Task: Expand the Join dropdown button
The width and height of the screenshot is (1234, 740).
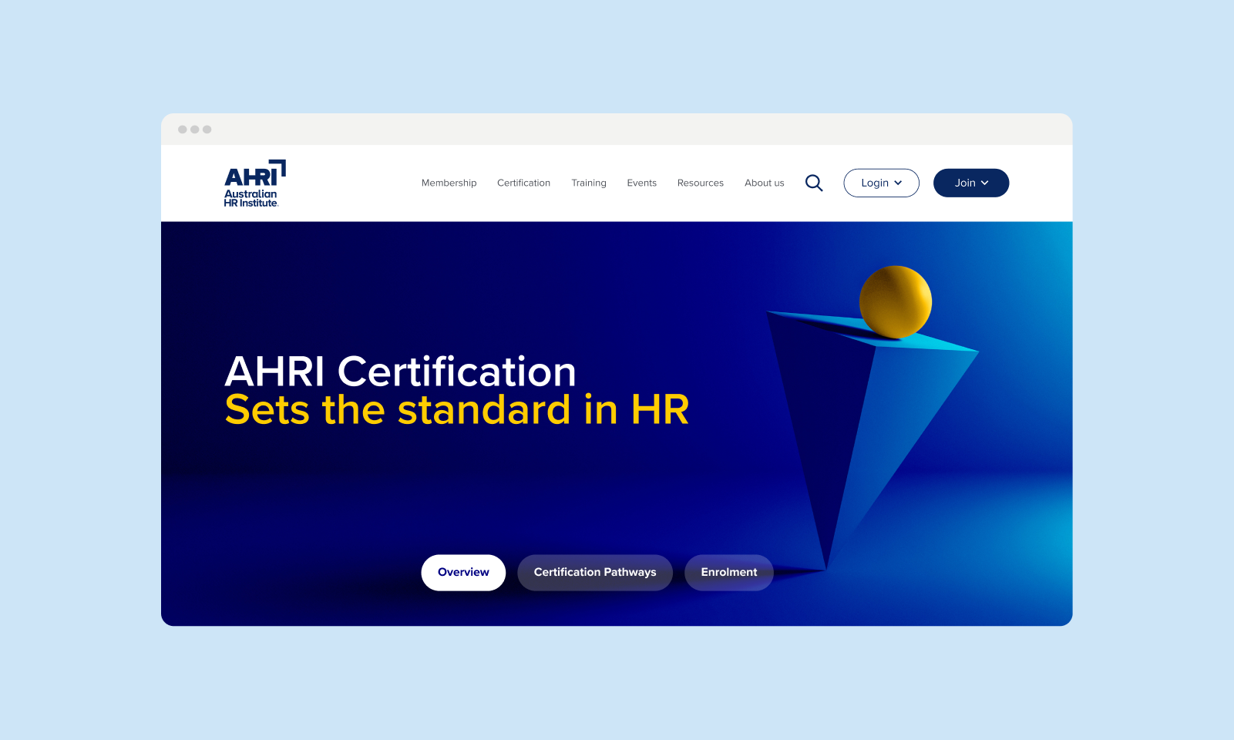Action: (x=970, y=183)
